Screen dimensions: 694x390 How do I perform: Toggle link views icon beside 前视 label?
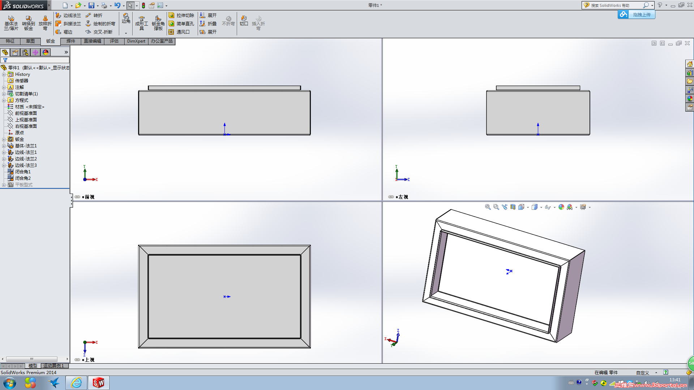click(x=77, y=197)
